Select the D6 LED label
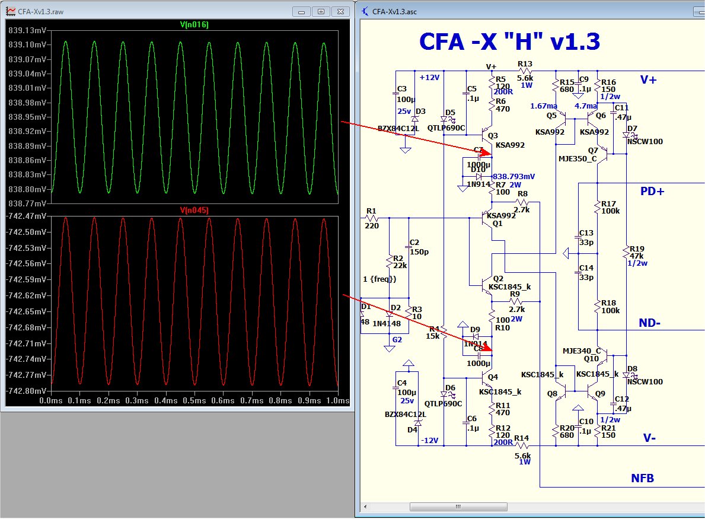 tap(450, 387)
